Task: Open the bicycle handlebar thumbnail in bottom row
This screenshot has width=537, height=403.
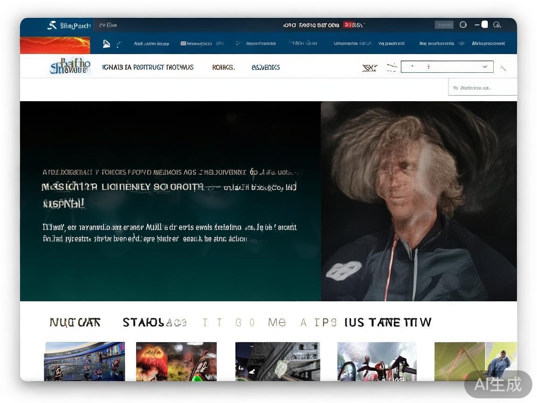Action: coord(377,361)
